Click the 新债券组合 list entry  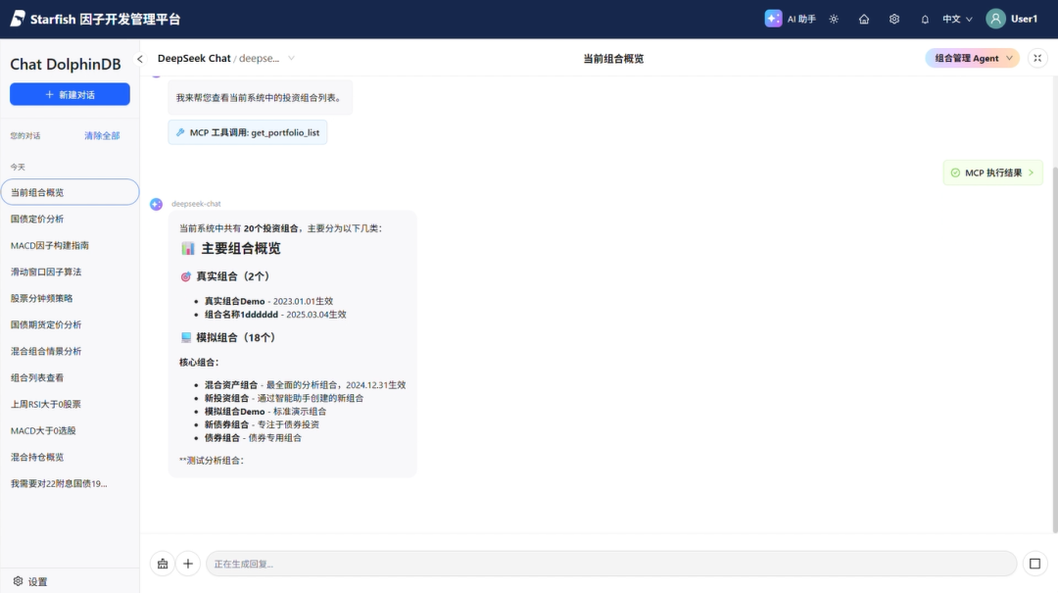click(262, 424)
